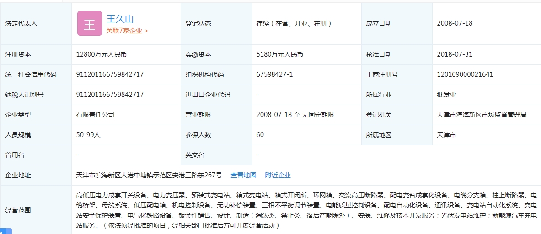Click the 经营范围 business scope label
This screenshot has width=541, height=234.
pyautogui.click(x=18, y=210)
